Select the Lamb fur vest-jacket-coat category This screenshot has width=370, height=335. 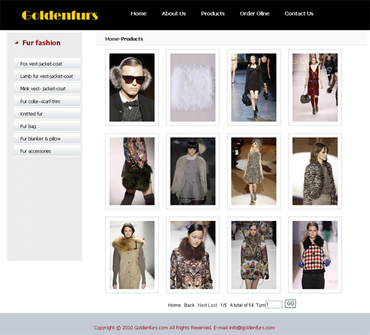coord(47,77)
